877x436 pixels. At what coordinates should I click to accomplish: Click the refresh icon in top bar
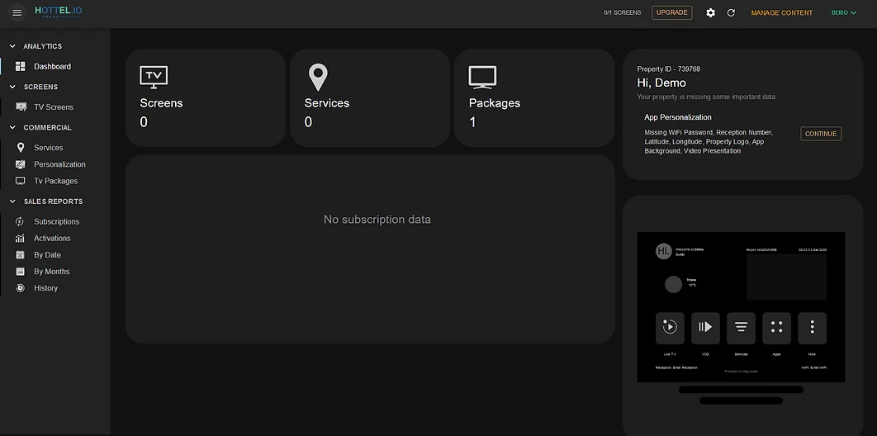(731, 12)
